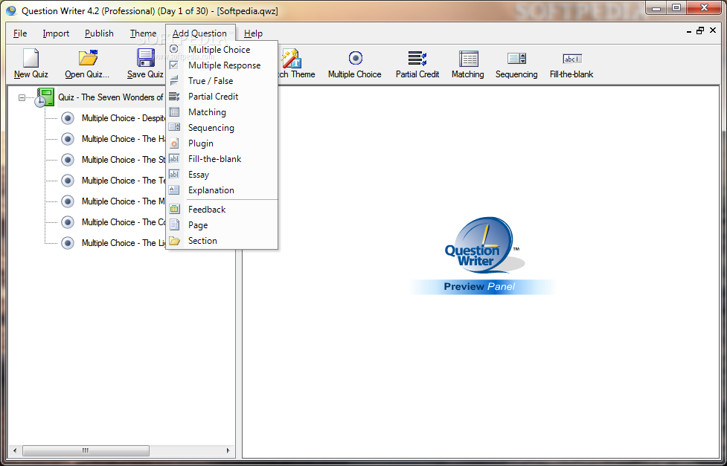This screenshot has width=727, height=466.
Task: Click the New Quiz toolbar icon
Action: click(x=31, y=58)
